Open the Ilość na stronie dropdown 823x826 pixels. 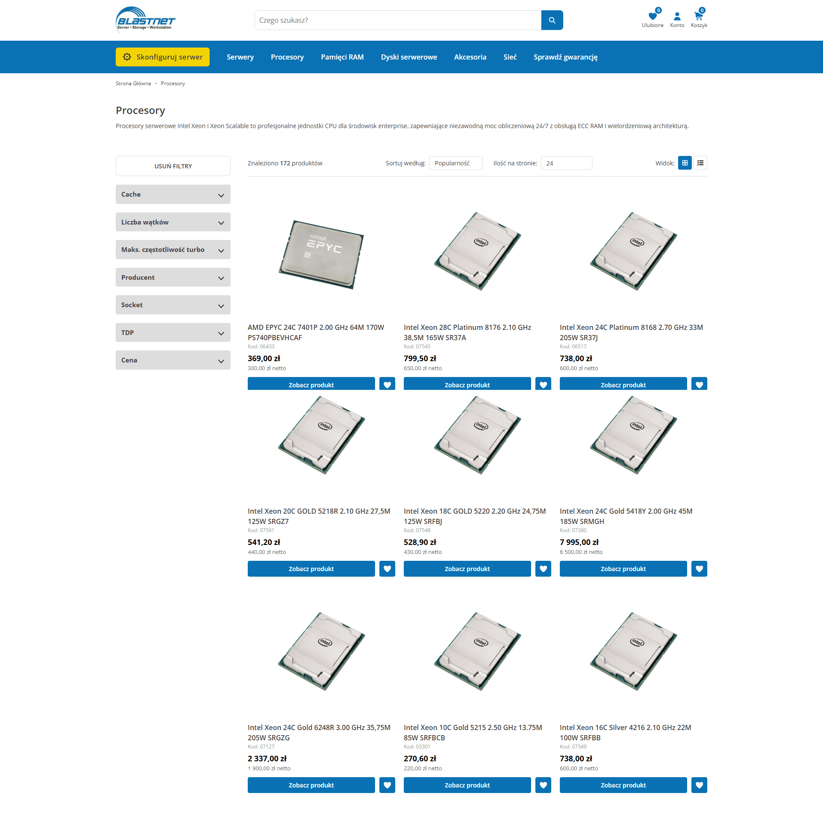click(566, 163)
